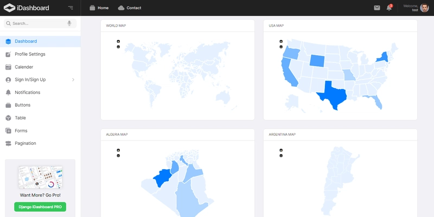Open Home in the top navigation
The image size is (434, 217).
[x=99, y=8]
